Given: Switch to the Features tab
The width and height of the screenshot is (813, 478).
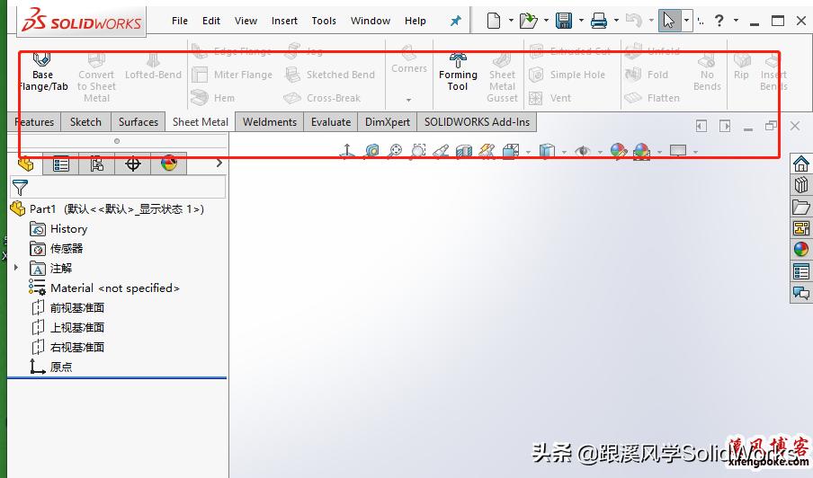Looking at the screenshot, I should (x=35, y=121).
